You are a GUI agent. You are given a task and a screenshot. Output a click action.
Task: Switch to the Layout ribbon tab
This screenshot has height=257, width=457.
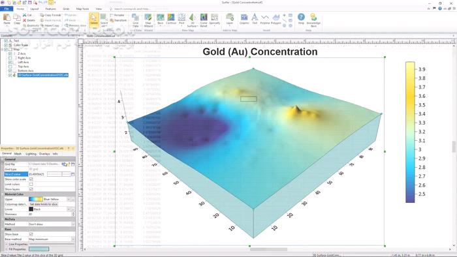(35, 8)
